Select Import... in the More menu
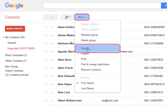The image size is (167, 107). (x=98, y=48)
